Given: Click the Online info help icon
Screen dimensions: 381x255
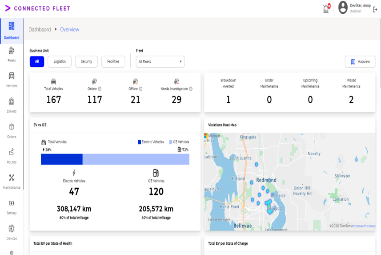Looking at the screenshot, I should pos(100,89).
